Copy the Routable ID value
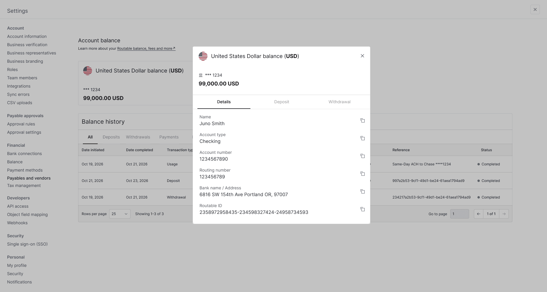 [362, 209]
